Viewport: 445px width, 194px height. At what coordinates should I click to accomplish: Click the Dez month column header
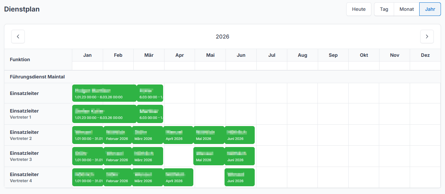[x=425, y=55]
